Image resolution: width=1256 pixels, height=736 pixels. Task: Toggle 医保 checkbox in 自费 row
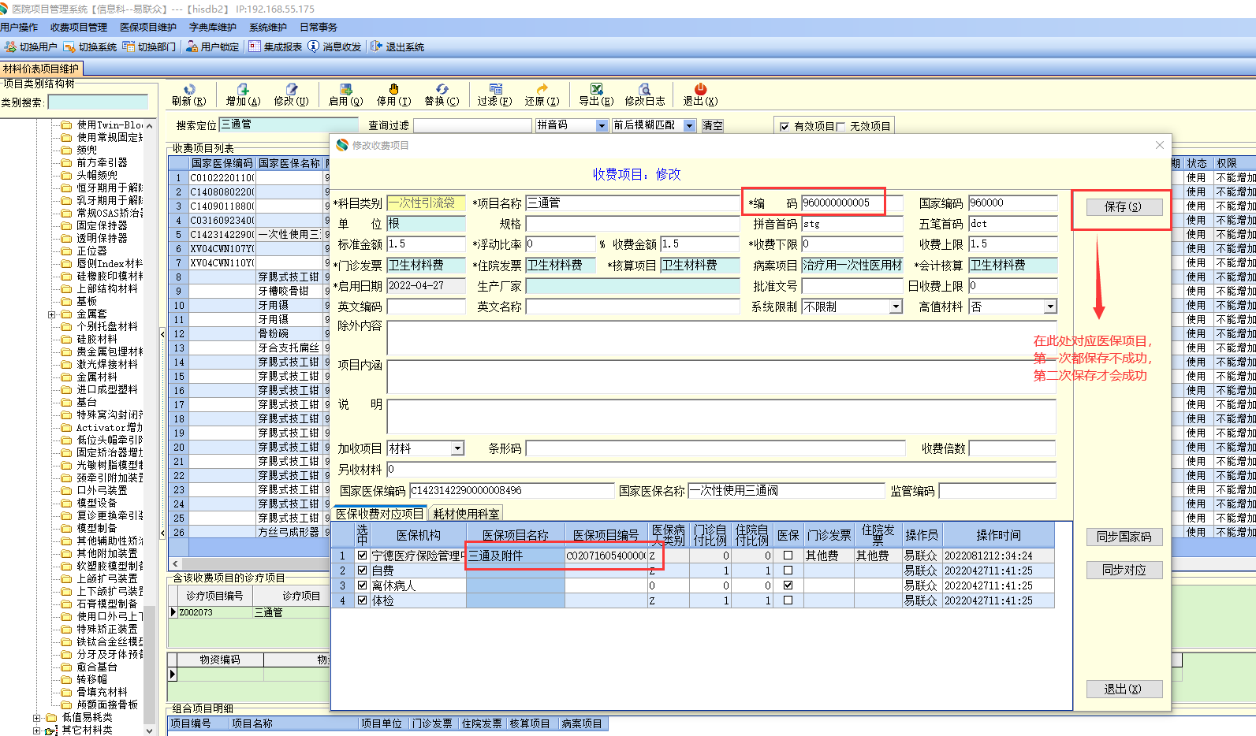coord(788,571)
